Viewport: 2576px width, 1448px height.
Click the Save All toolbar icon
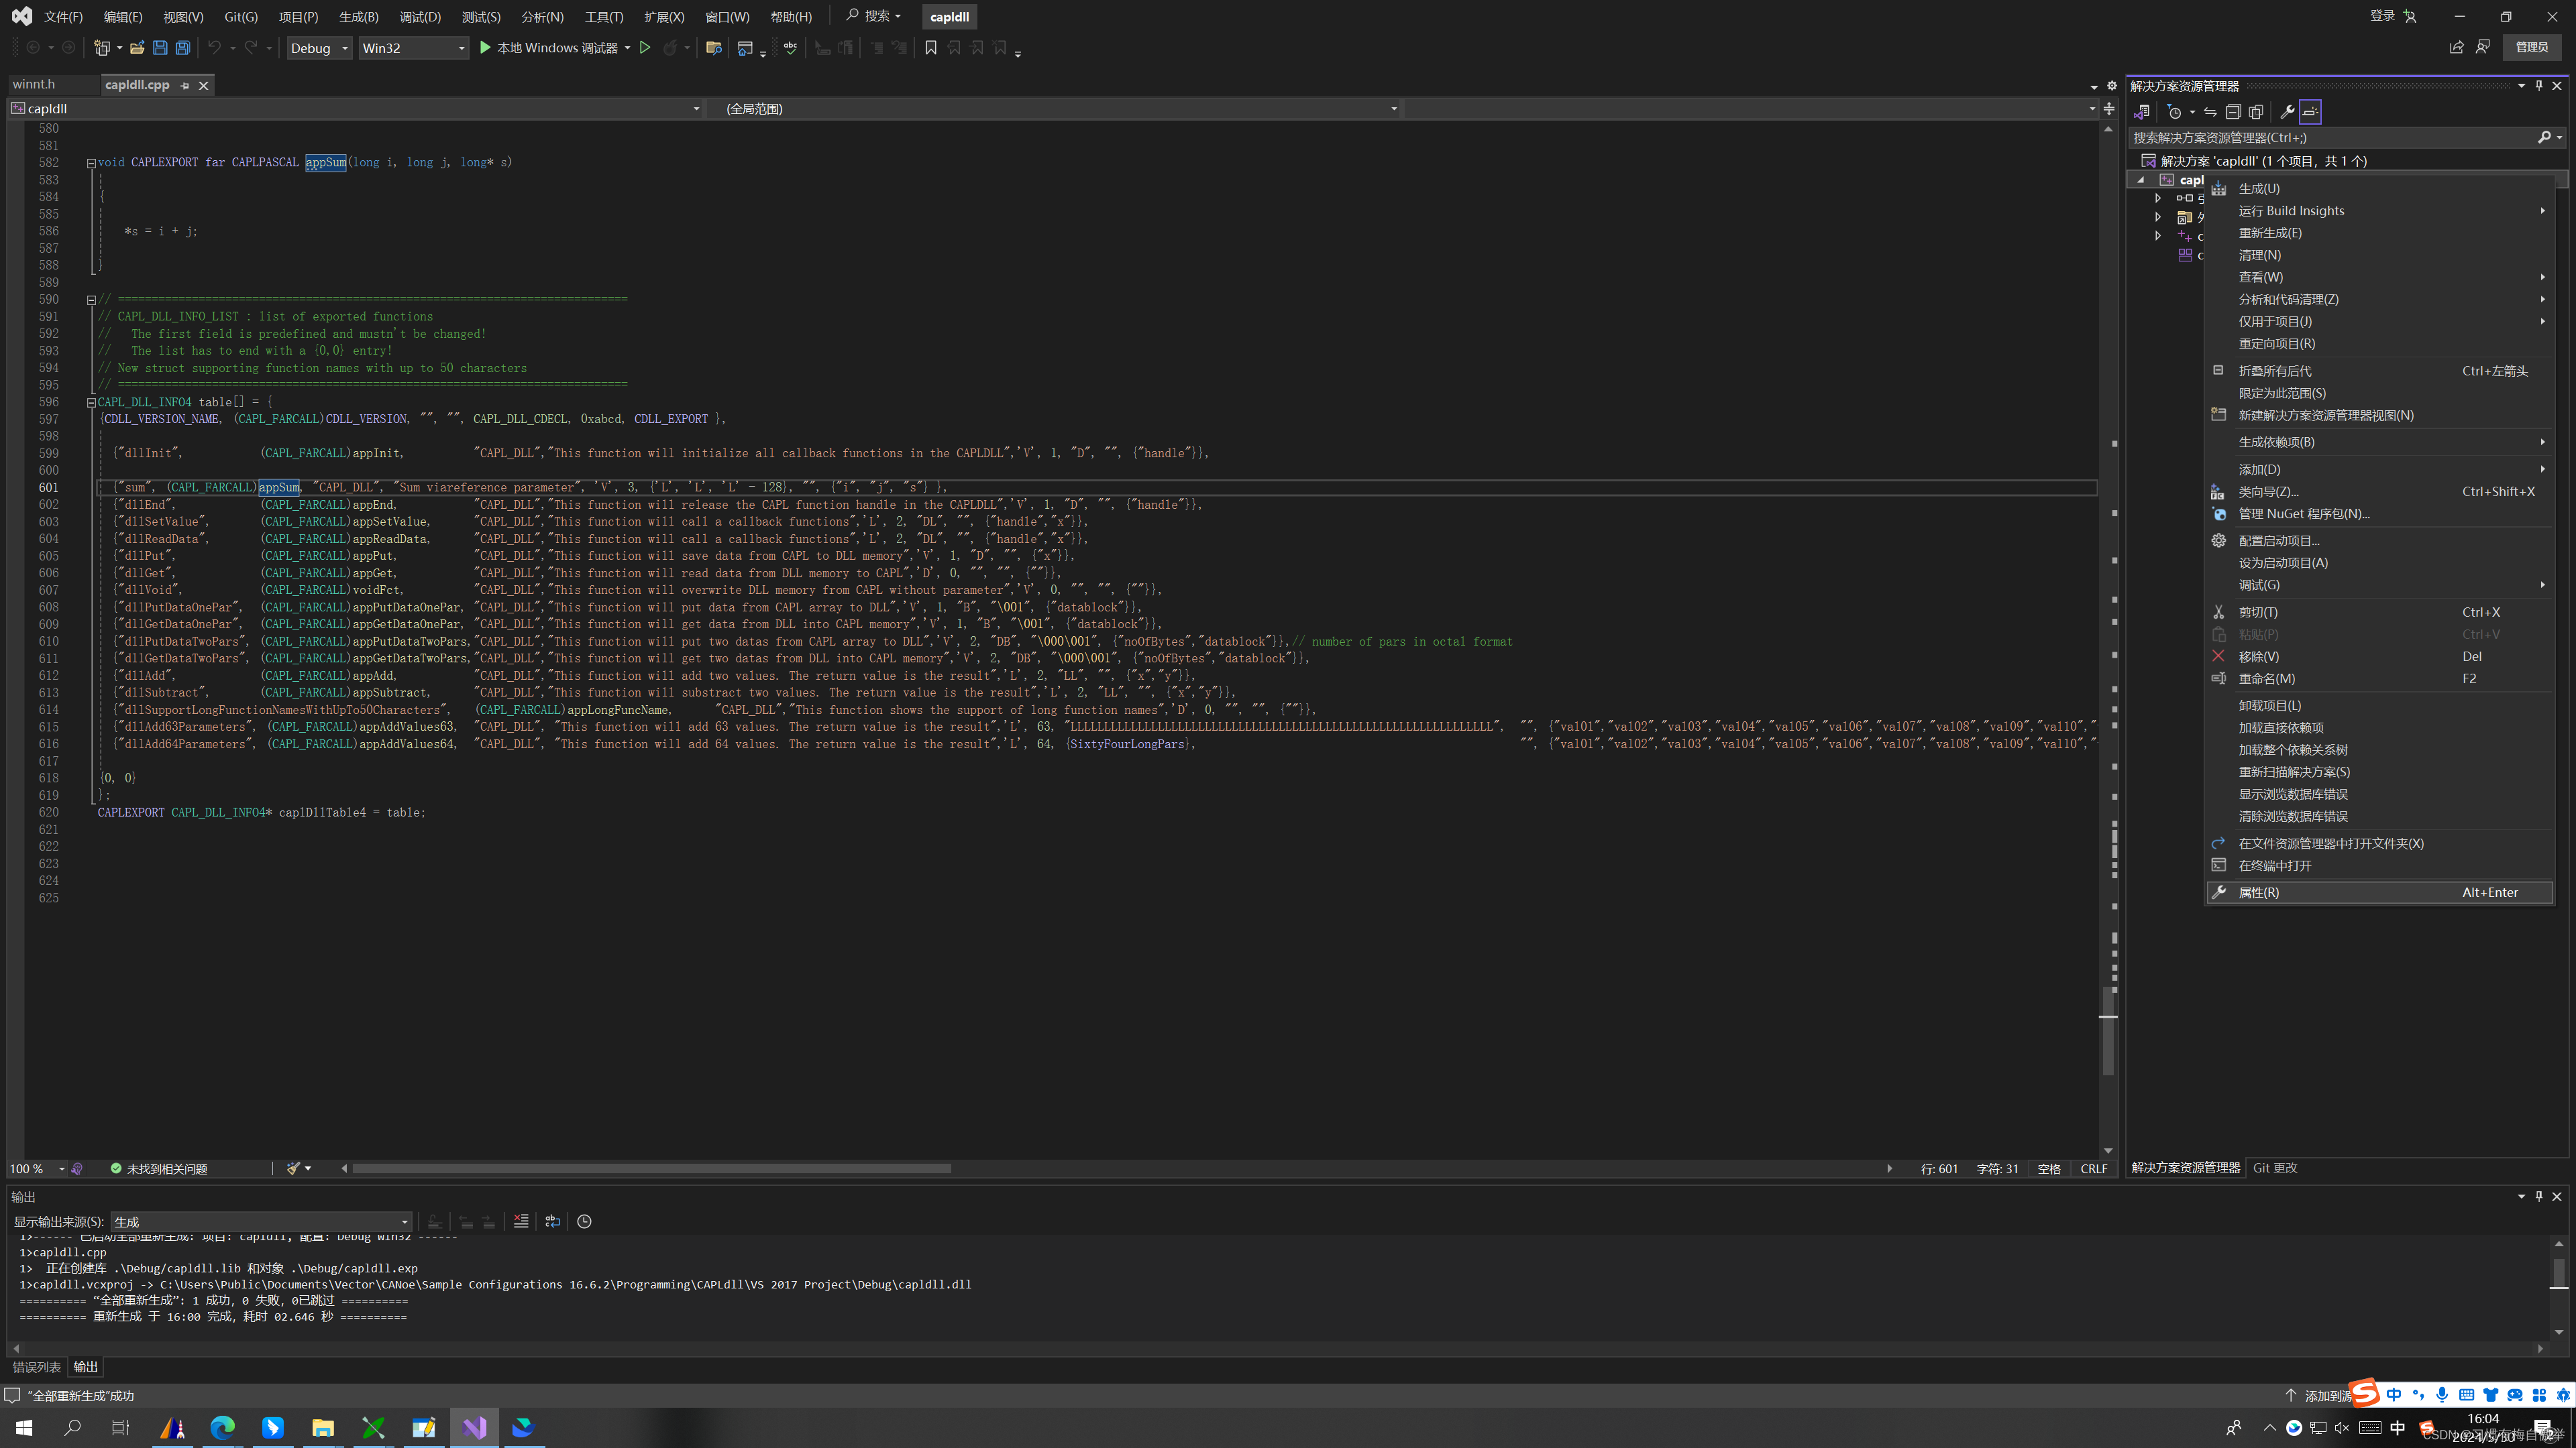point(183,48)
